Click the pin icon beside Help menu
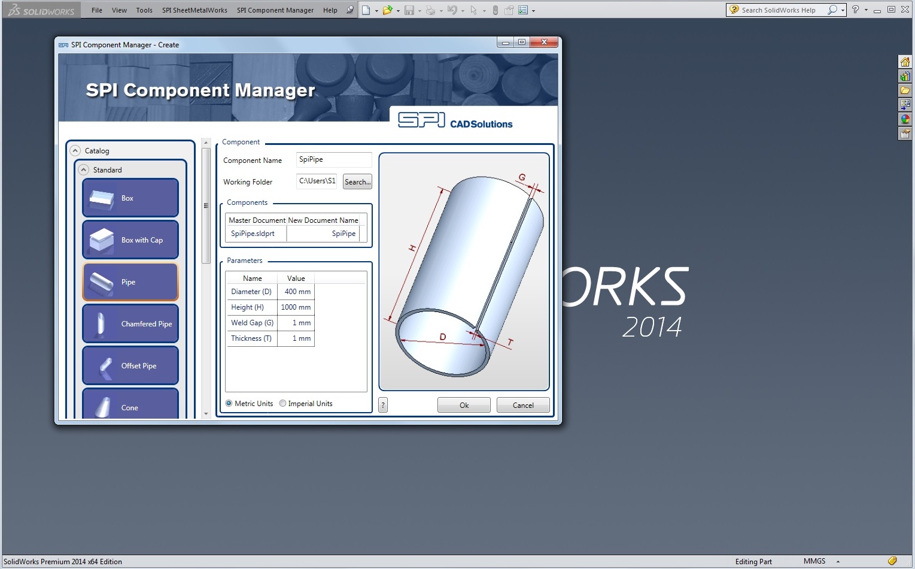The image size is (915, 569). coord(350,10)
